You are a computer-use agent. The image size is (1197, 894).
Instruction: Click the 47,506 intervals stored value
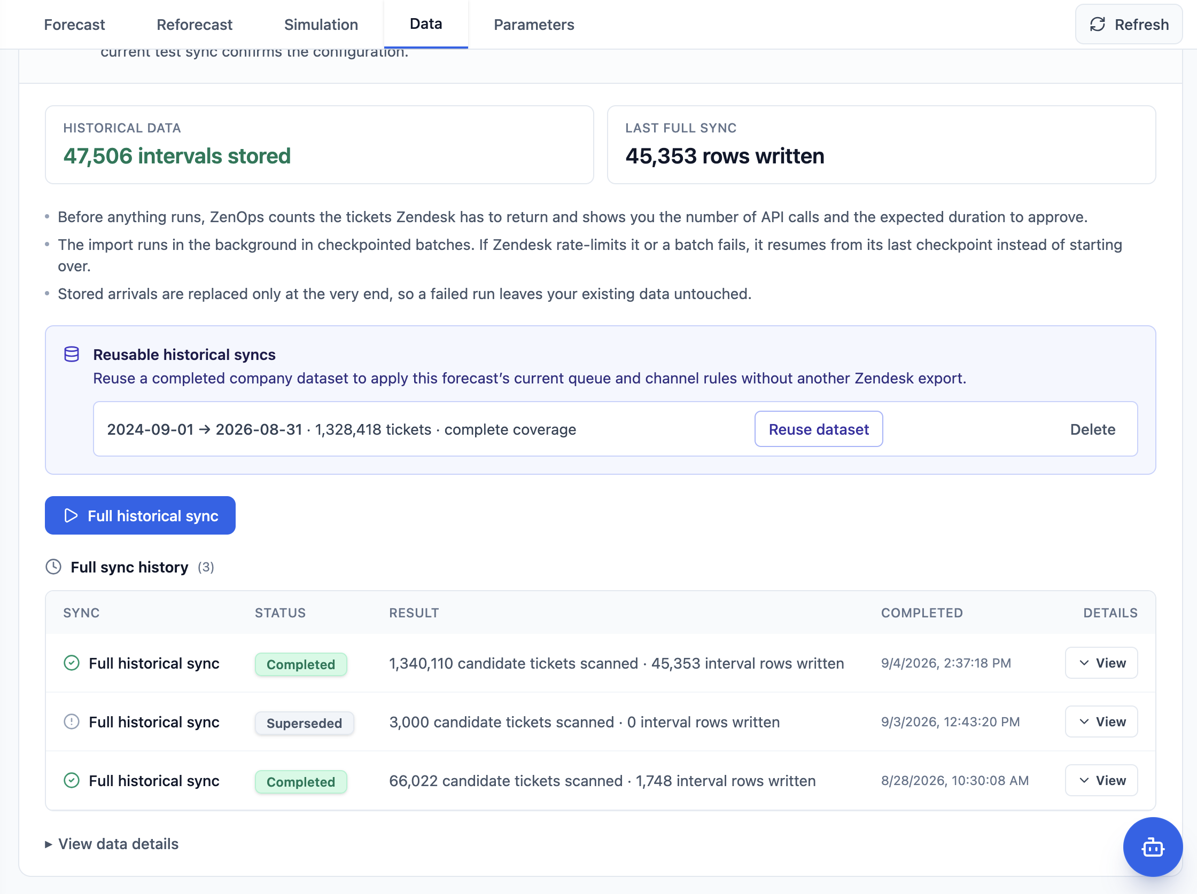[x=177, y=156]
